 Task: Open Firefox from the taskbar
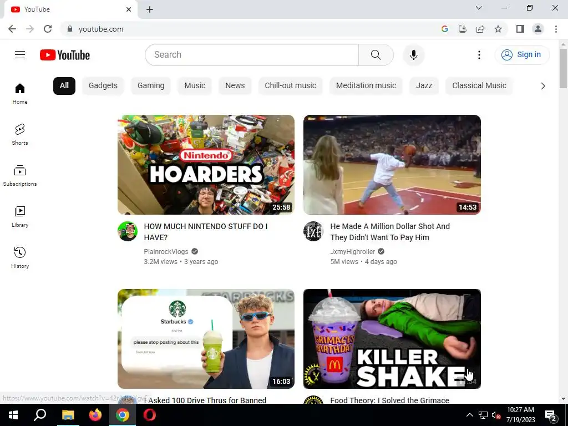click(95, 415)
